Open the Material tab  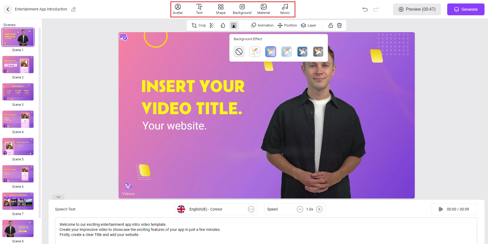[x=263, y=9]
